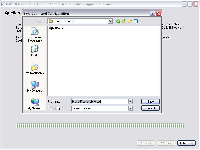Image resolution: width=200 pixels, height=150 pixels.
Task: Open My Recent Documents location
Action: click(x=35, y=35)
